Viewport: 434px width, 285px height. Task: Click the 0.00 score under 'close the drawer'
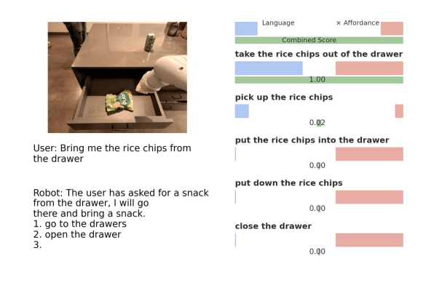pos(317,252)
